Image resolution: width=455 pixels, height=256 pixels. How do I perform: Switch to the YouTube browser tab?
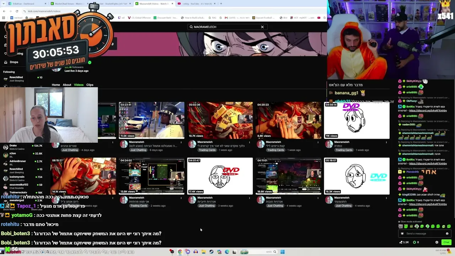[197, 4]
